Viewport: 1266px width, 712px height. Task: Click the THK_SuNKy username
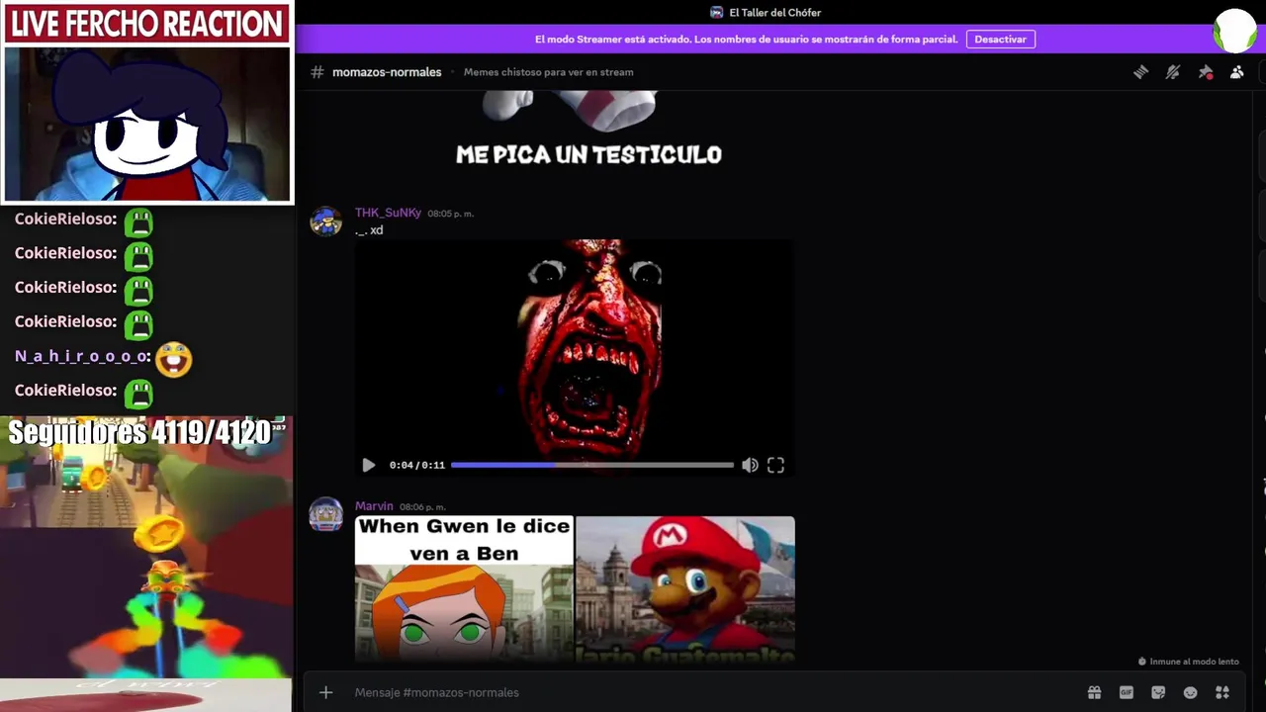(388, 213)
